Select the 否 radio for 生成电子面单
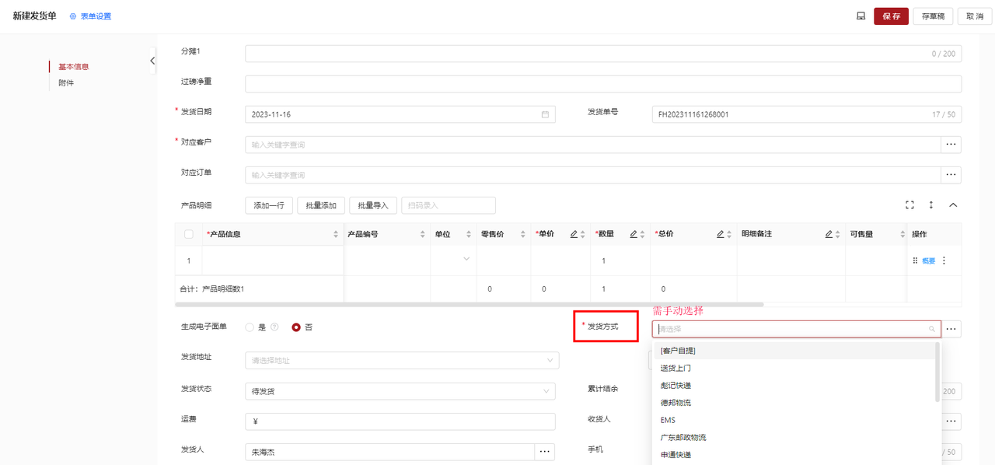The image size is (995, 465). click(296, 327)
